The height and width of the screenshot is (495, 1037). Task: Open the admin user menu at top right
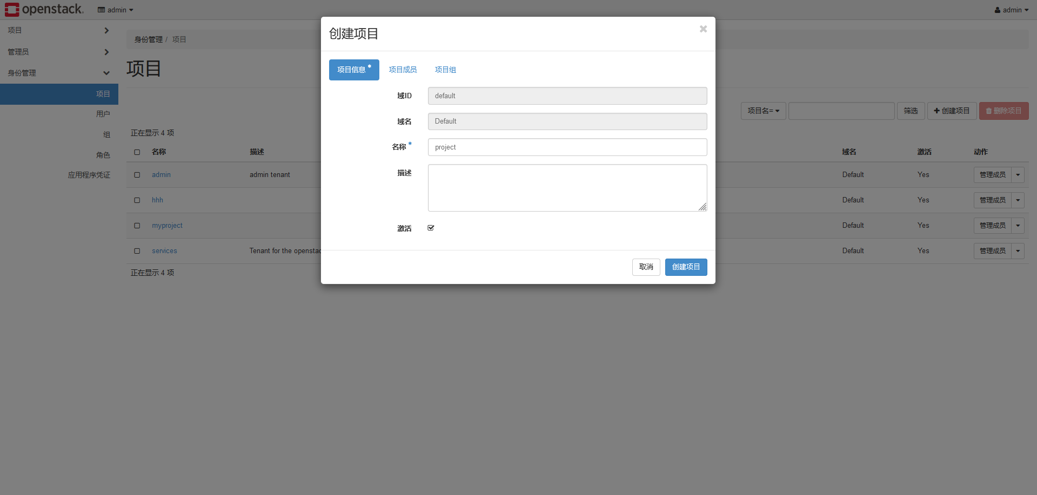(1011, 10)
